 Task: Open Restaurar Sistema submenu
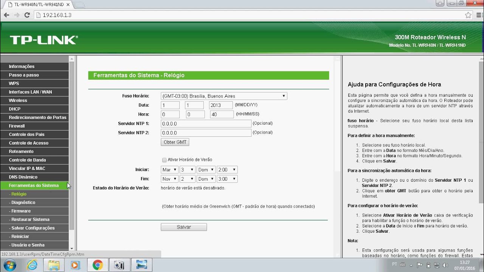(34, 219)
